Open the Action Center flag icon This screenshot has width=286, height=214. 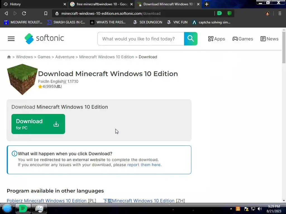click(x=246, y=209)
